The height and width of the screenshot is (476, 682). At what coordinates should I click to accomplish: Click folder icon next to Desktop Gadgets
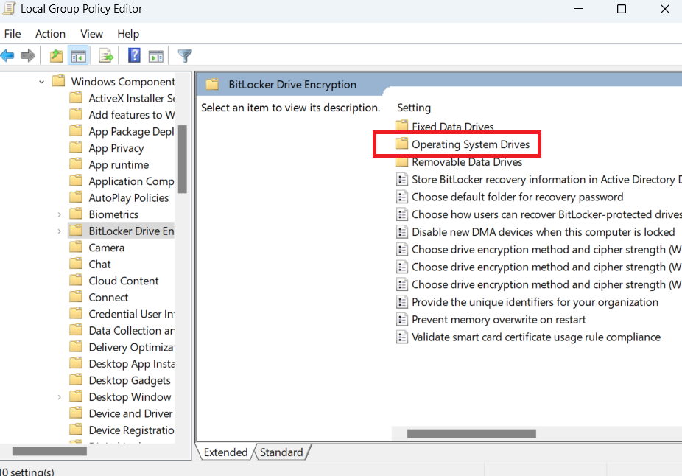tap(76, 379)
